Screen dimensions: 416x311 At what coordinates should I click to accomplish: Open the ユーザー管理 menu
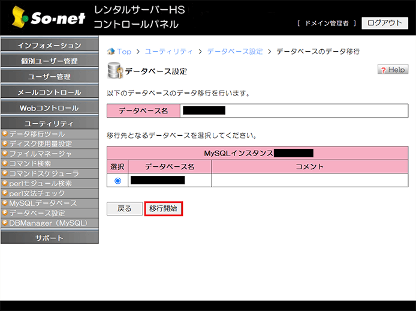49,77
